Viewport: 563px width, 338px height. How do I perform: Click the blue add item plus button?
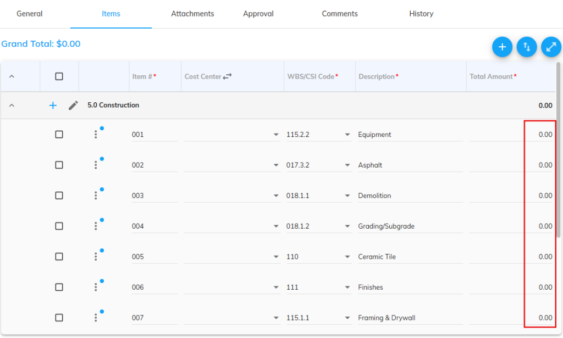tap(502, 47)
